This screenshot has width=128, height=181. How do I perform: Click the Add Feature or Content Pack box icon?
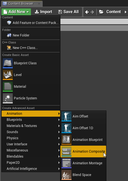click(9, 23)
